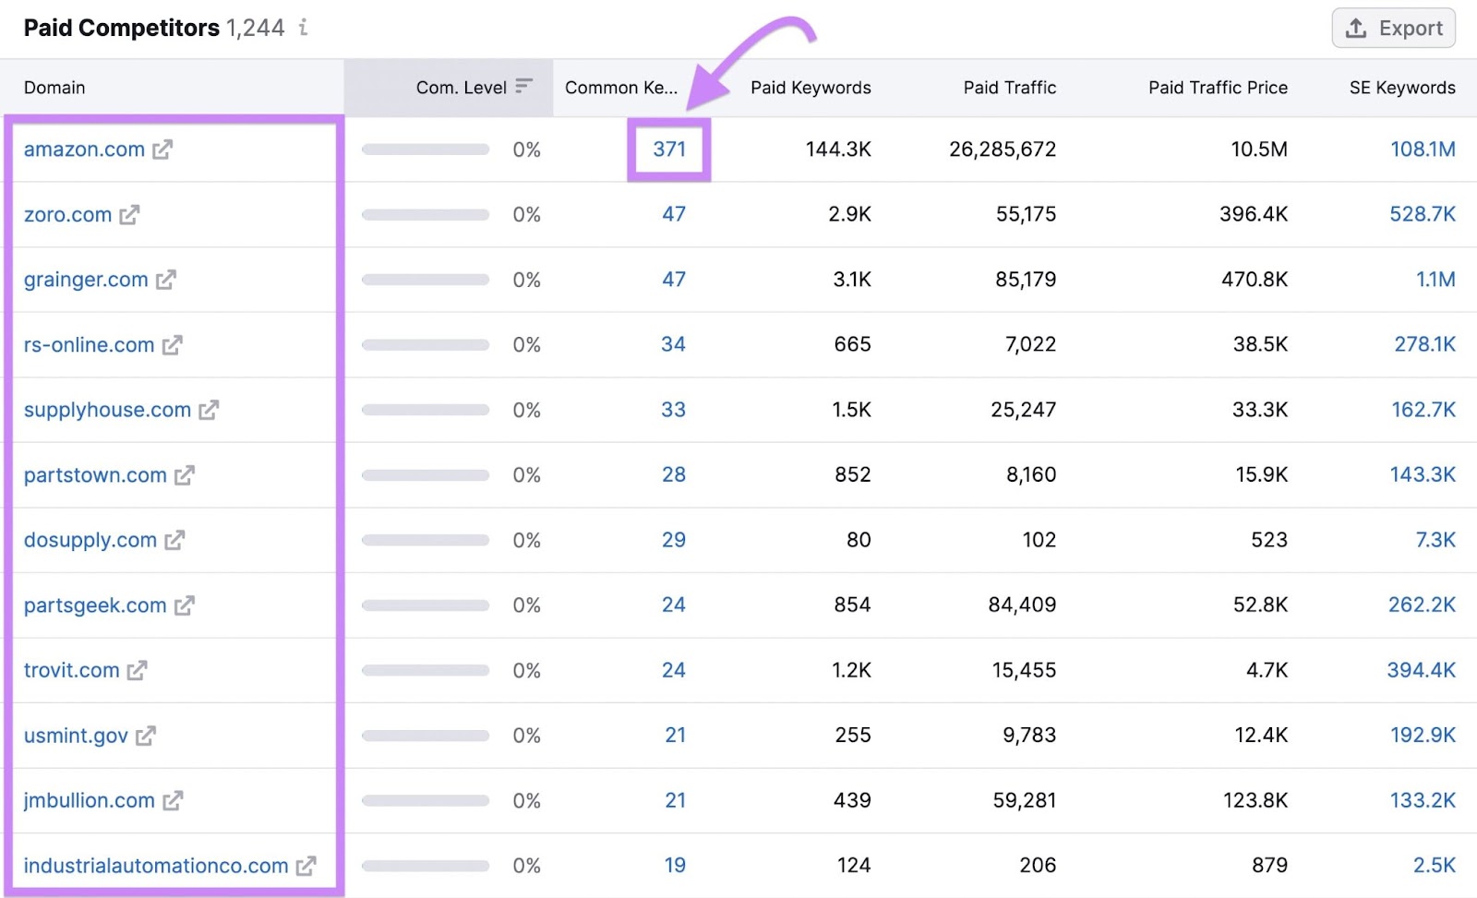1477x898 pixels.
Task: Open 47 common keywords for grainger.com
Action: click(675, 280)
